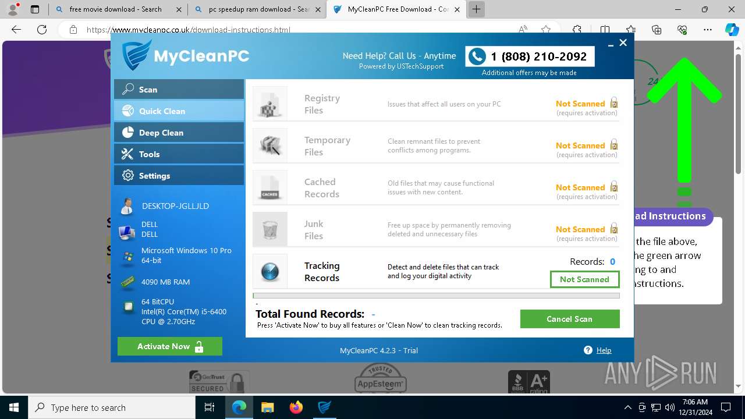
Task: Add page to favorites with star icon
Action: coord(546,30)
